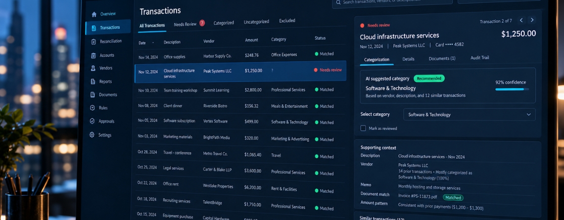The height and width of the screenshot is (220, 564).
Task: Open Reports in the sidebar
Action: click(106, 82)
